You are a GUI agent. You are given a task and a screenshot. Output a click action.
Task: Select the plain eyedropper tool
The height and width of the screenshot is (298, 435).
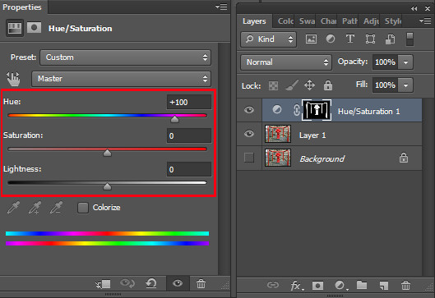tap(13, 208)
